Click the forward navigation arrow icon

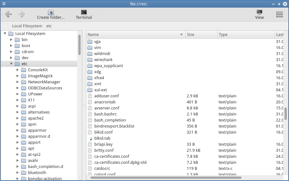point(21,14)
